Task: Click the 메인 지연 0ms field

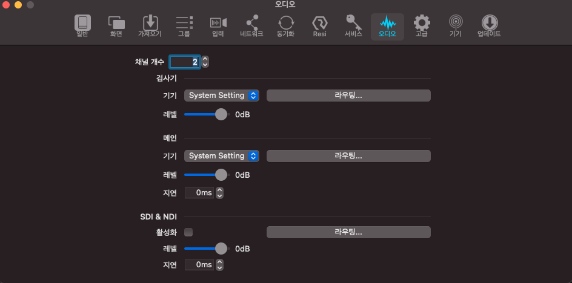Action: point(199,193)
